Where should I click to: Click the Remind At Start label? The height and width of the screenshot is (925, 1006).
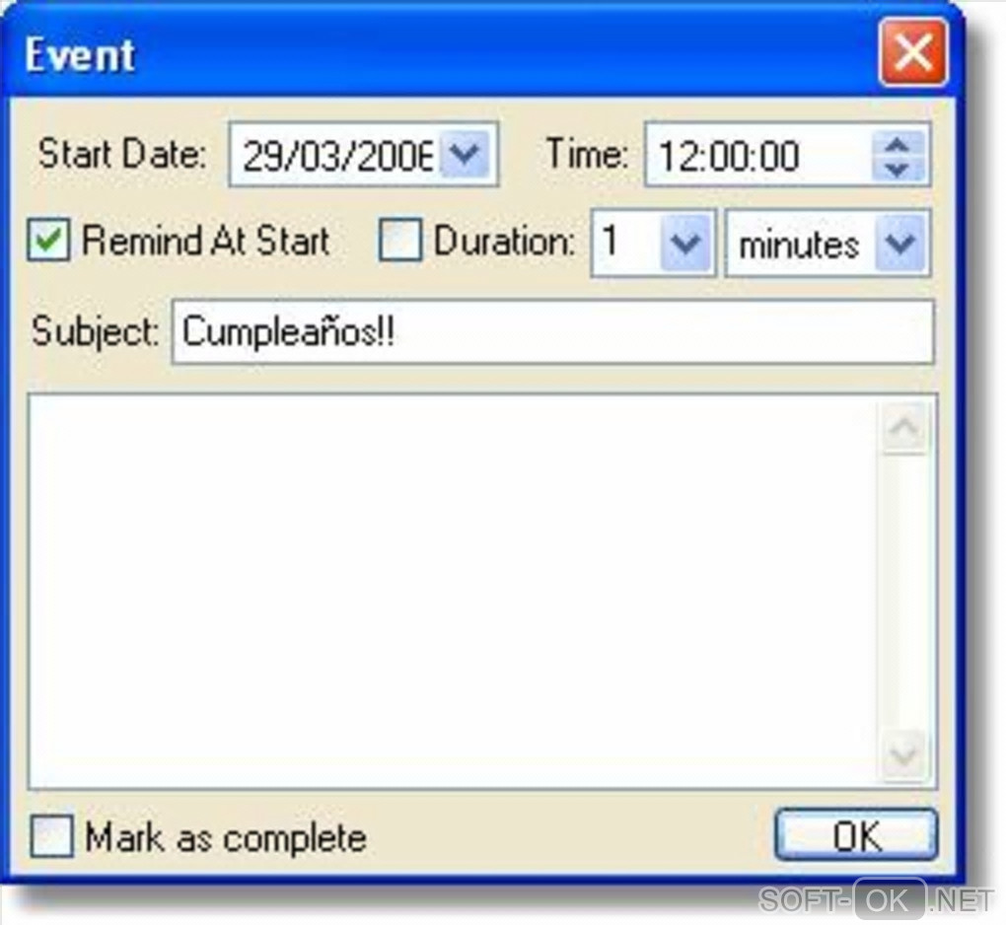click(x=206, y=241)
